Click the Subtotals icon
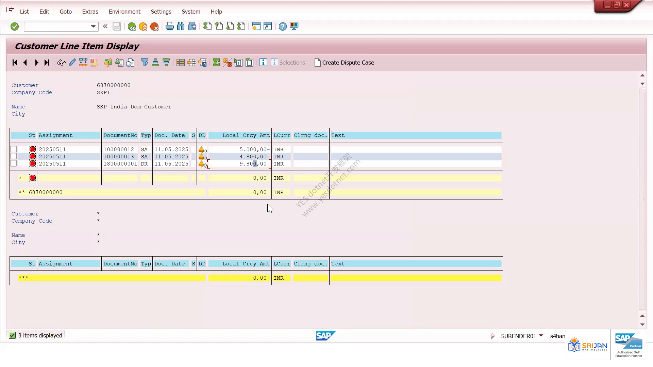The height and width of the screenshot is (367, 653). [227, 63]
